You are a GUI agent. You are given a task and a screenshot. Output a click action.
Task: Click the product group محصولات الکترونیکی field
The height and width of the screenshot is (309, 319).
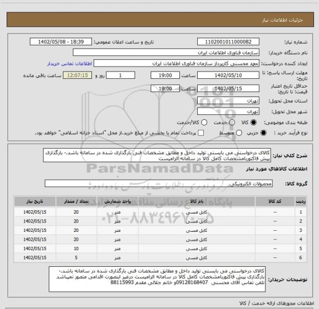point(158,184)
